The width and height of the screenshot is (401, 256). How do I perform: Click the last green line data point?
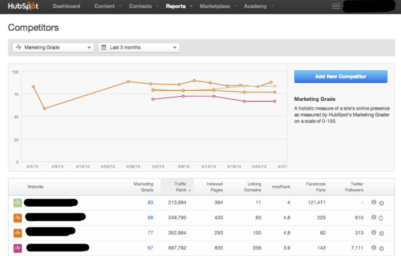(275, 86)
